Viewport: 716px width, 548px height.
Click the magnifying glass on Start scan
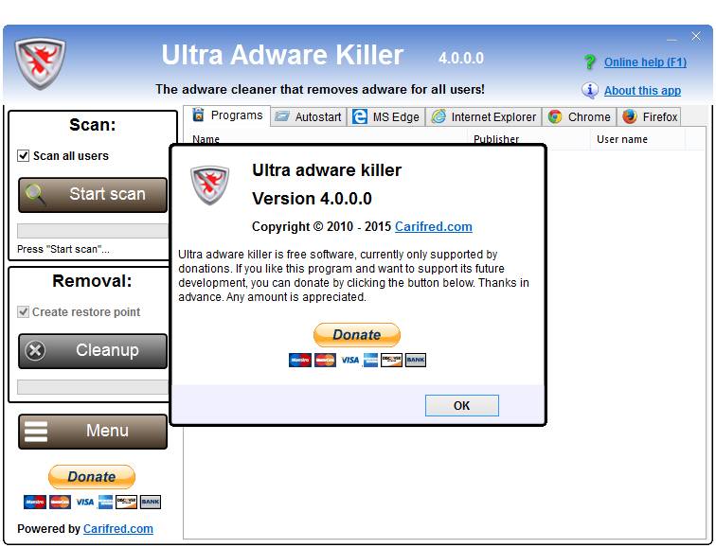(x=35, y=194)
